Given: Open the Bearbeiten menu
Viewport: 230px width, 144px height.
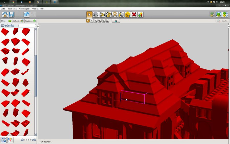Looking at the screenshot, I should (x=12, y=9).
